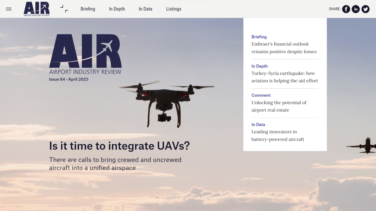This screenshot has height=211, width=376.
Task: Share the issue on LinkedIn
Action: pos(355,9)
